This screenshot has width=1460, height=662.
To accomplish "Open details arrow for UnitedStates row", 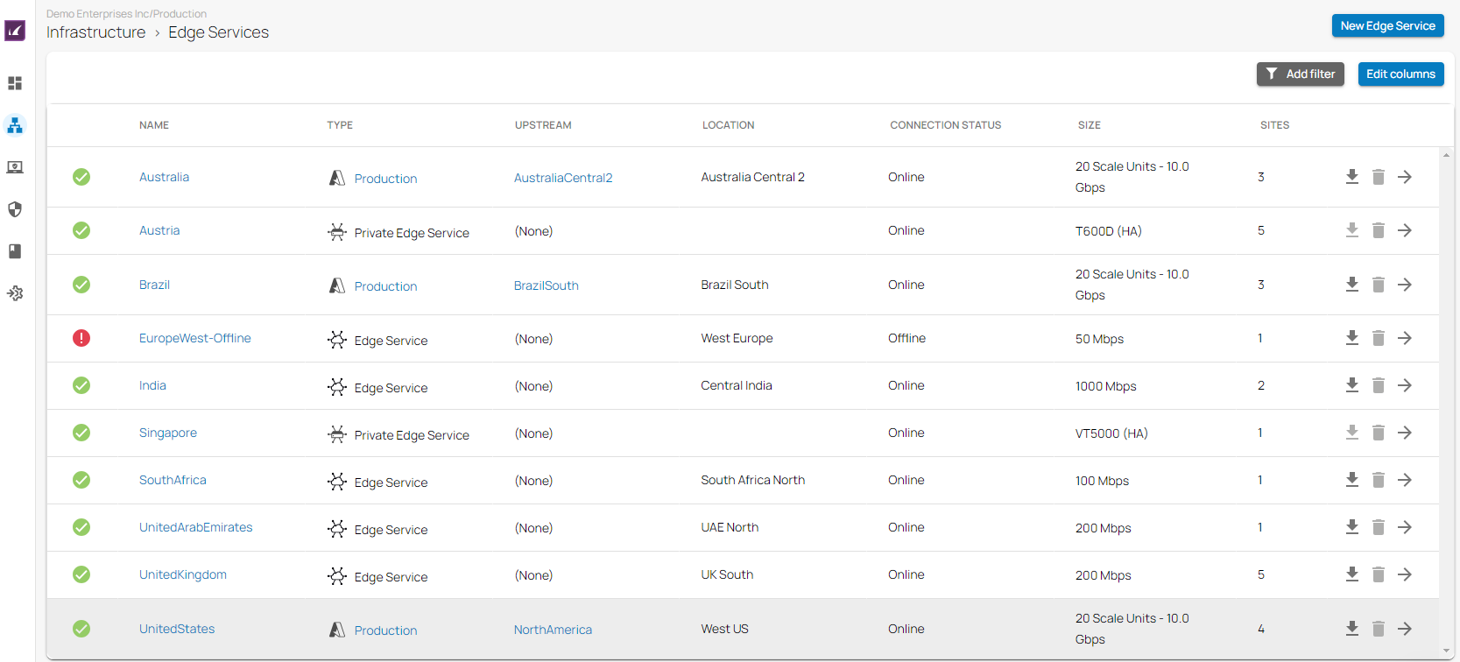I will [x=1404, y=629].
